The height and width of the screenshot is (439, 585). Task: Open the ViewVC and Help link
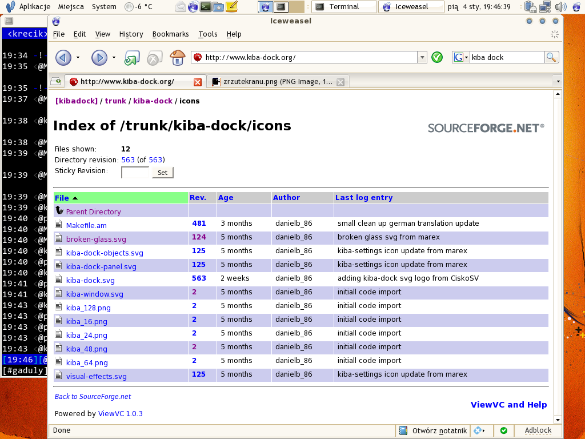[508, 405]
